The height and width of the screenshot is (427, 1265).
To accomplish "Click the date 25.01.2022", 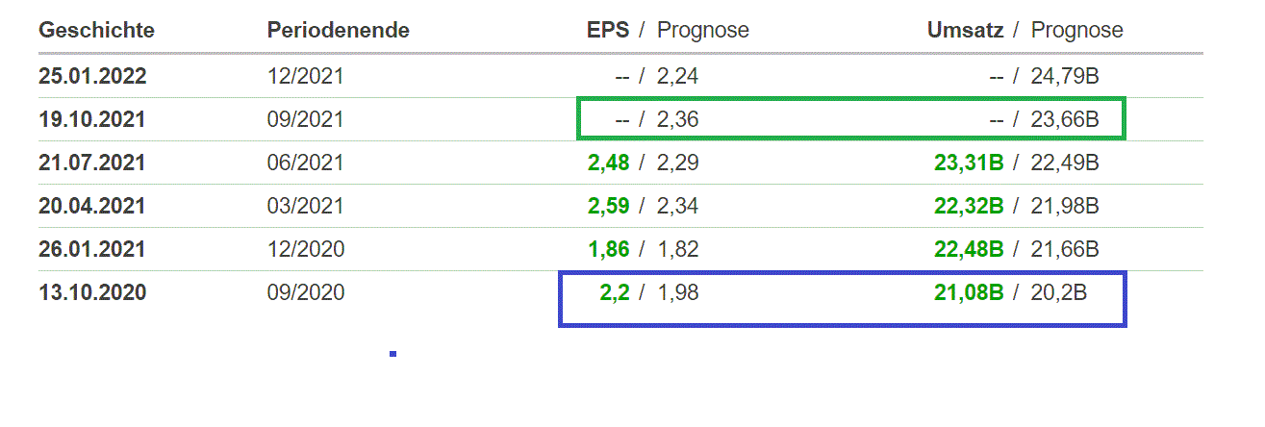I will [92, 77].
